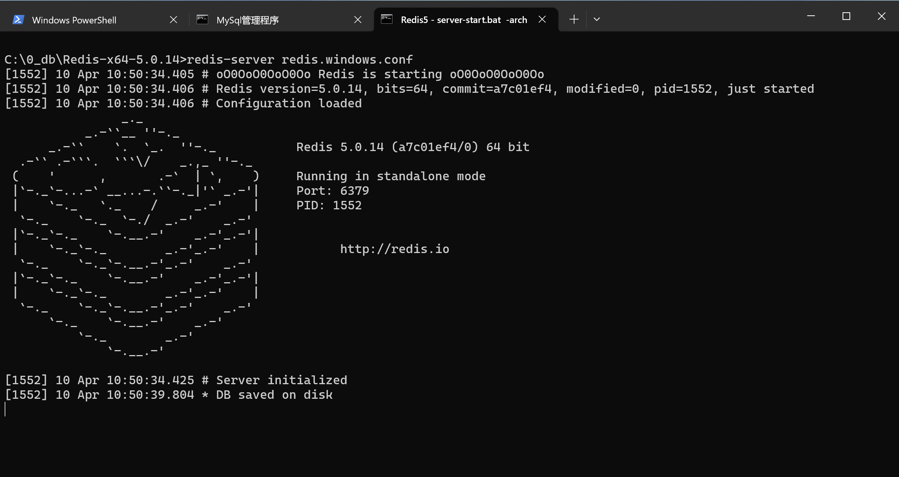The width and height of the screenshot is (899, 477).
Task: Click the PowerShell icon on the first tab
Action: click(x=18, y=20)
